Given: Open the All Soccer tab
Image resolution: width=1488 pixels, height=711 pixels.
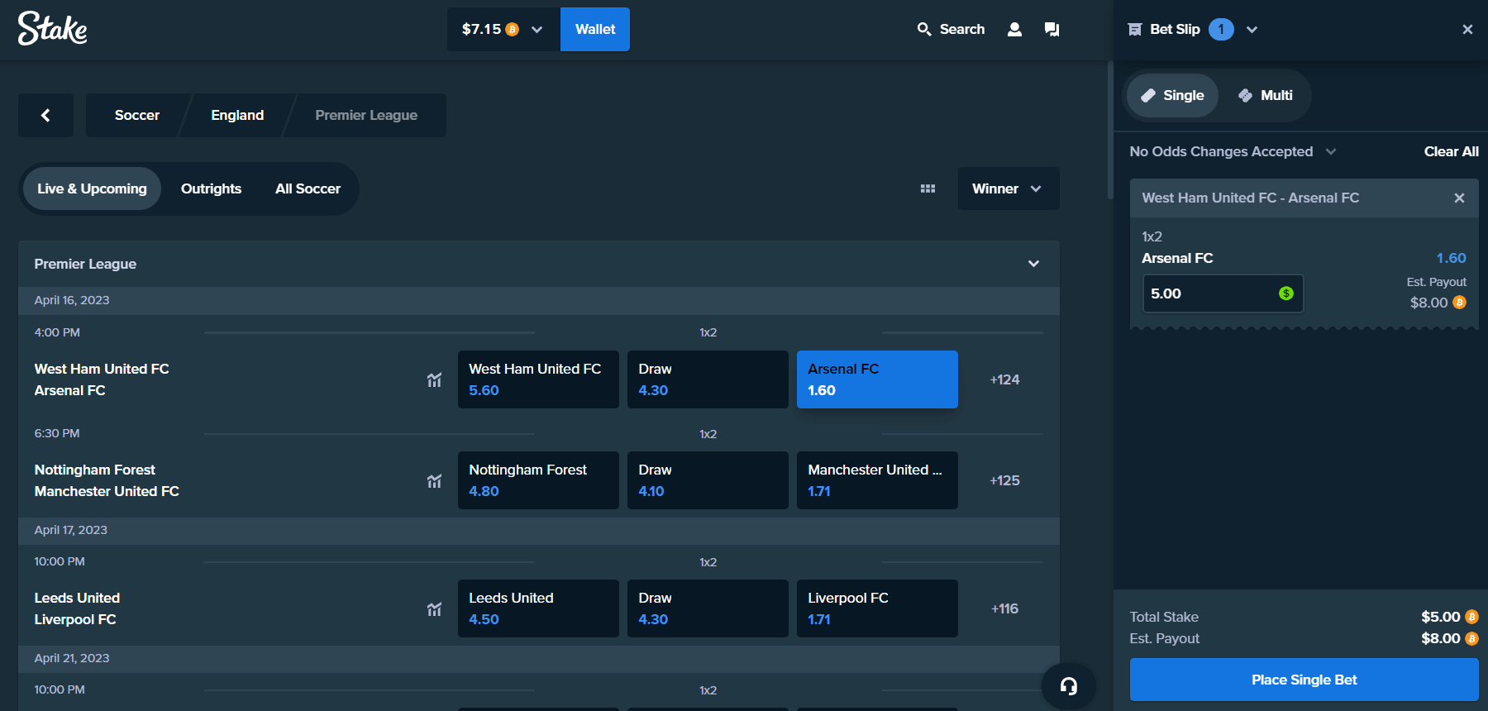Looking at the screenshot, I should pyautogui.click(x=308, y=188).
